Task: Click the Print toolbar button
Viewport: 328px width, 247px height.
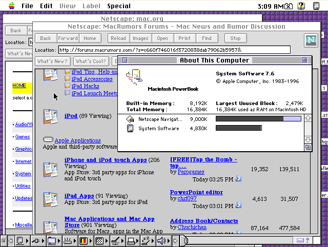Action: click(184, 38)
